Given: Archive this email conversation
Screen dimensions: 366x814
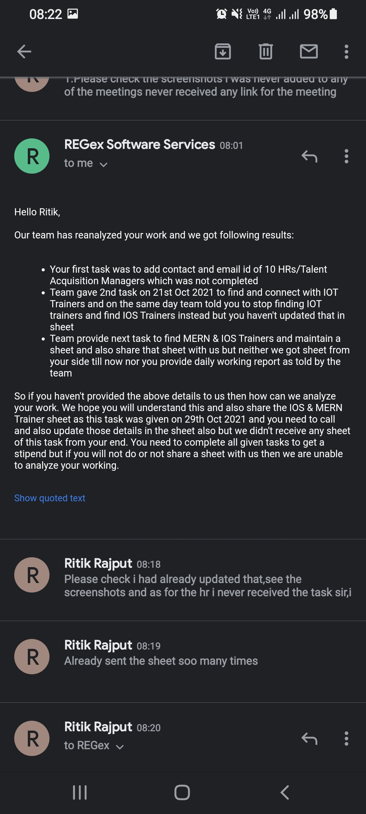Looking at the screenshot, I should 223,52.
